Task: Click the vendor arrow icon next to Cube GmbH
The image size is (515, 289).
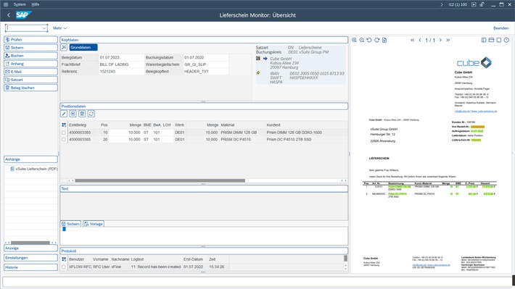Action: [265, 59]
